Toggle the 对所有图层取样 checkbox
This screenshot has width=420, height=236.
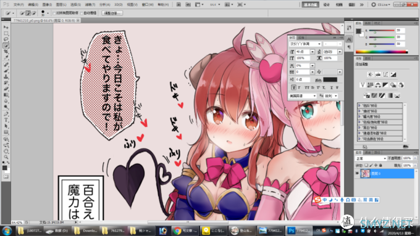point(54,13)
